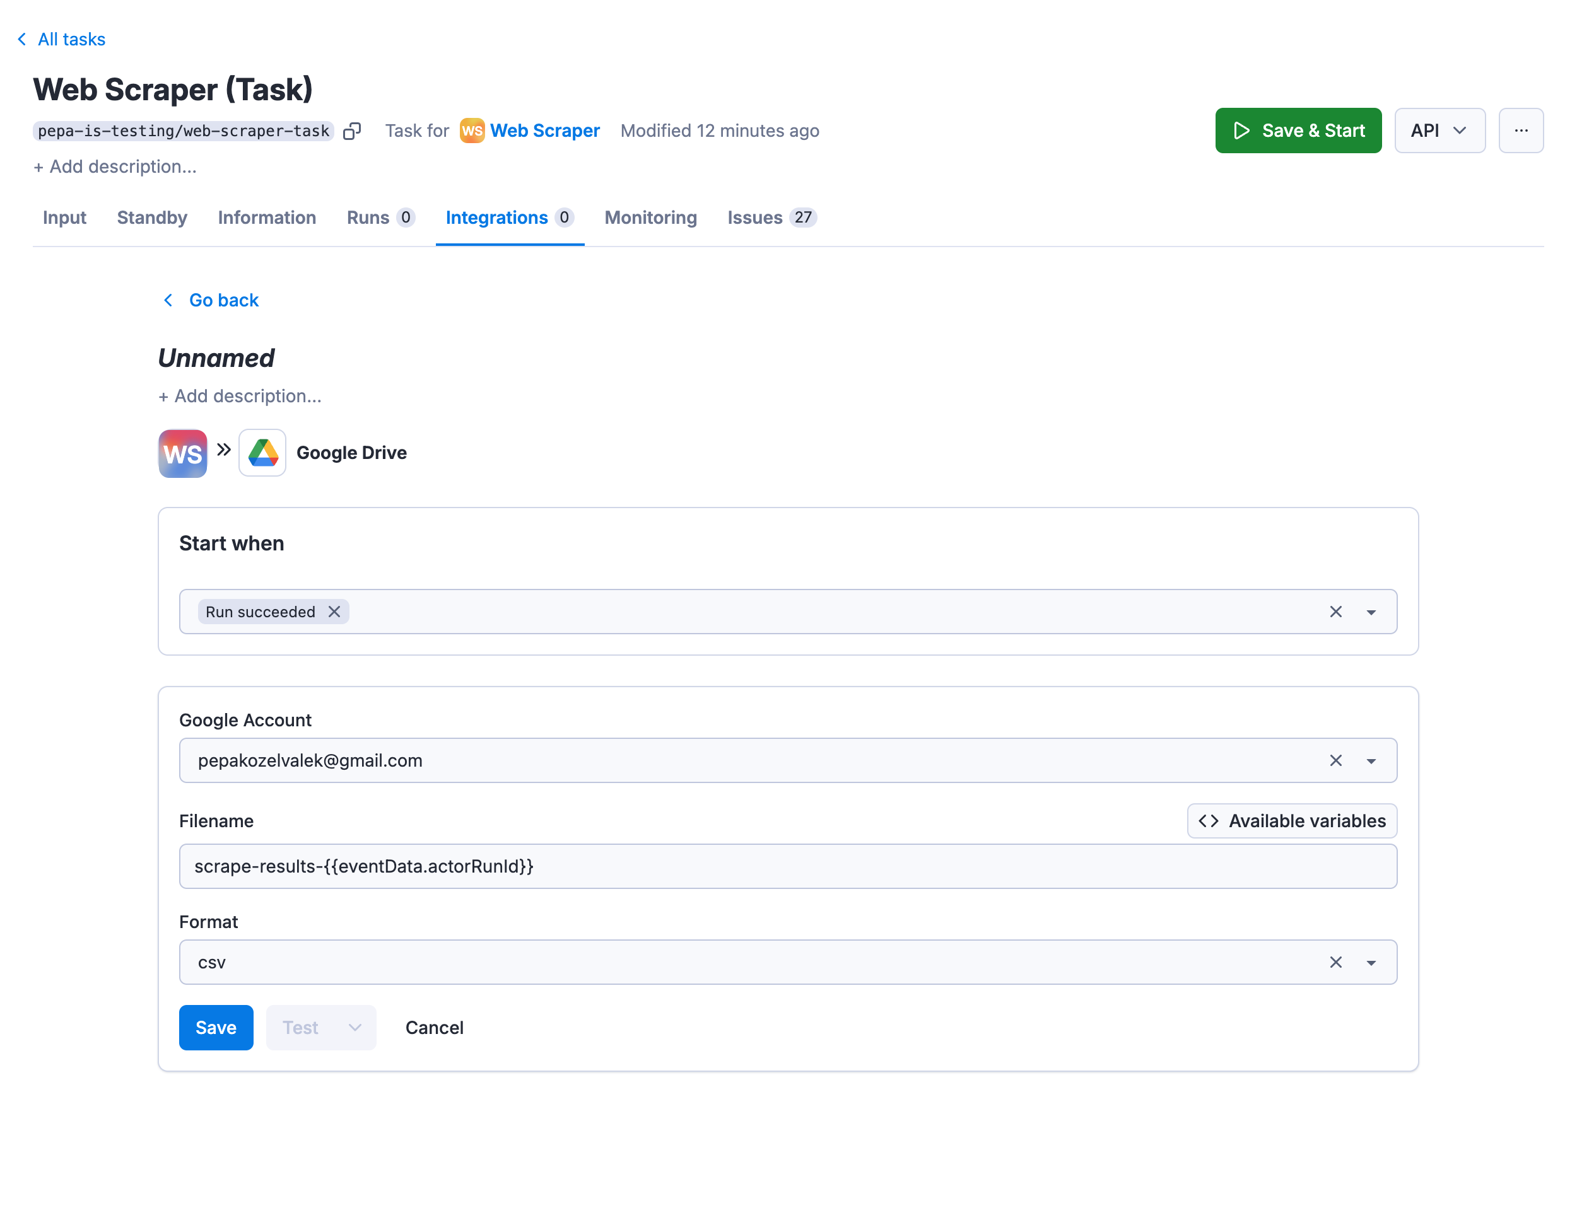This screenshot has width=1577, height=1208.
Task: Copy the task name using the copy icon
Action: (x=352, y=130)
